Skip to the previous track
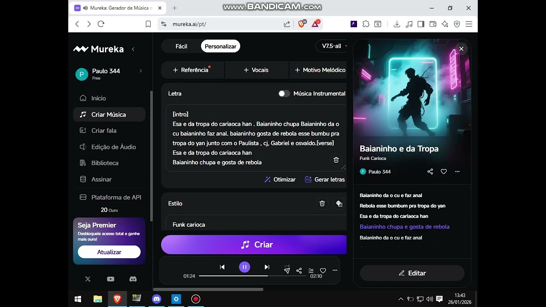The height and width of the screenshot is (307, 546). point(222,267)
